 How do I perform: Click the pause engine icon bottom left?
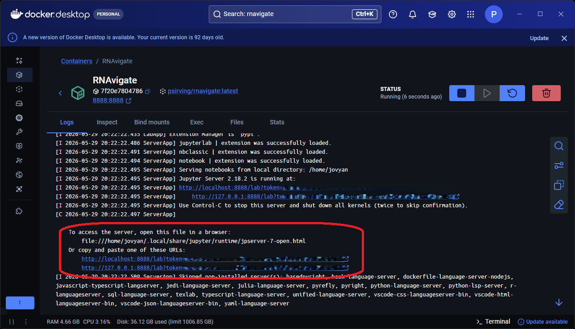[x=12, y=321]
